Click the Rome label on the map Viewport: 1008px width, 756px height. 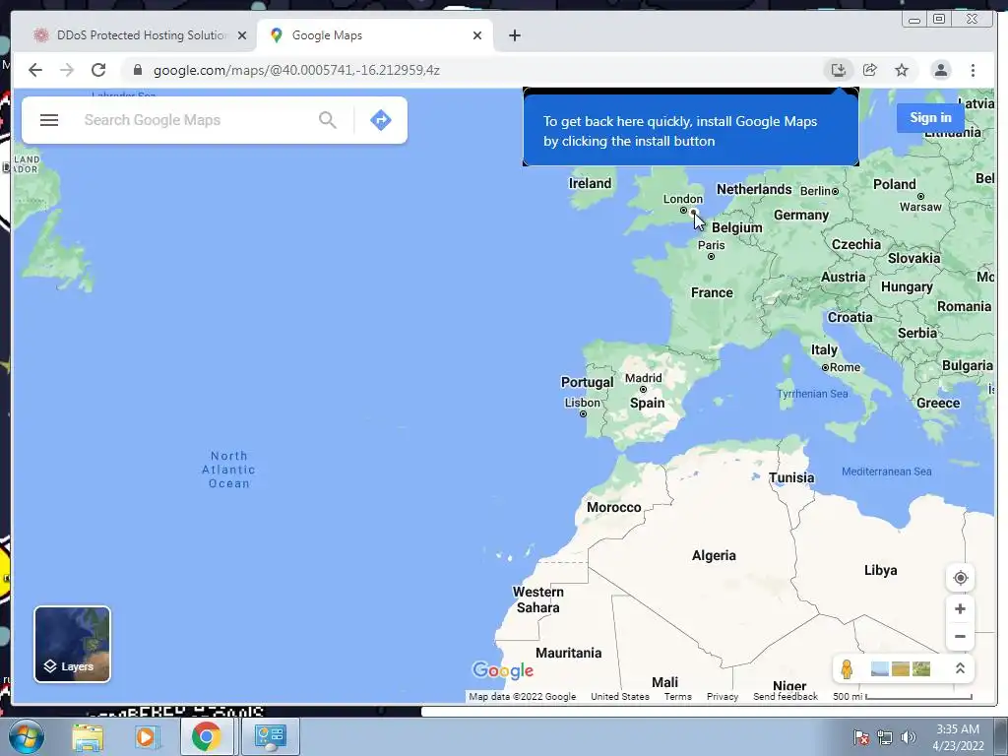(845, 367)
